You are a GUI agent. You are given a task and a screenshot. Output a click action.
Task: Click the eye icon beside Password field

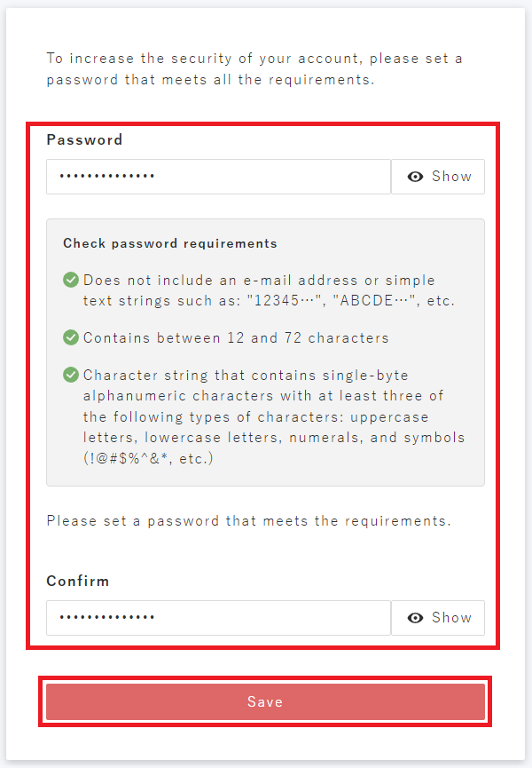click(415, 177)
